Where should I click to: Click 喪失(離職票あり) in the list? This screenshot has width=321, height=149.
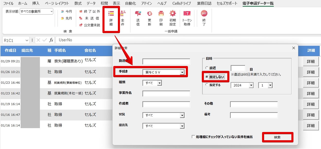coord(68,61)
